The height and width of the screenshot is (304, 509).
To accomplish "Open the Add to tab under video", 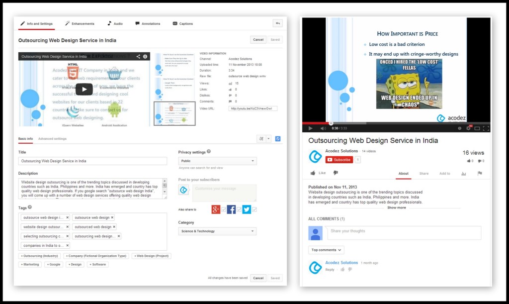I will 445,174.
